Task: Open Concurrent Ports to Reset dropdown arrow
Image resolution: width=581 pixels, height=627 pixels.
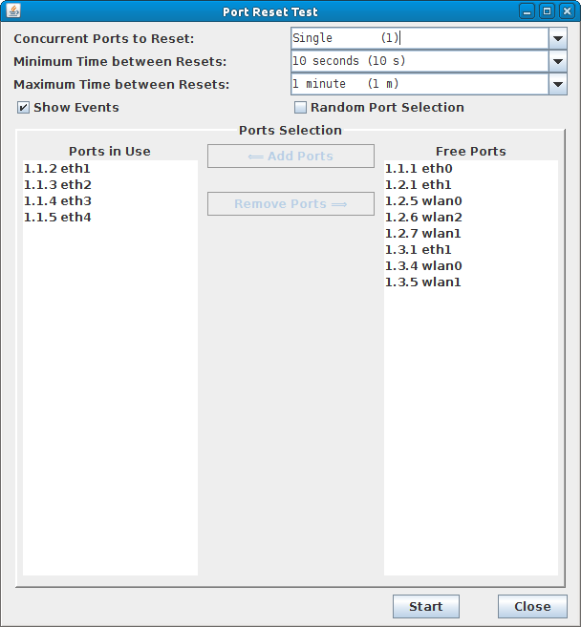Action: point(558,38)
